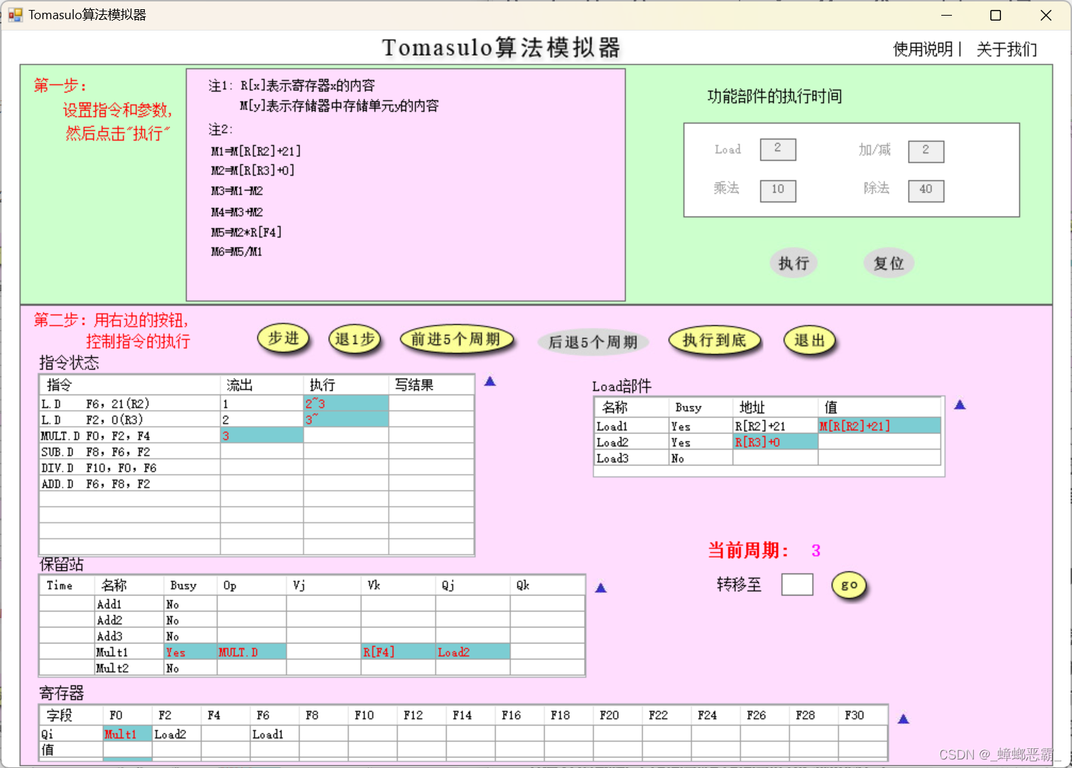Click blue triangle beside reservation station table
This screenshot has width=1072, height=768.
[600, 588]
